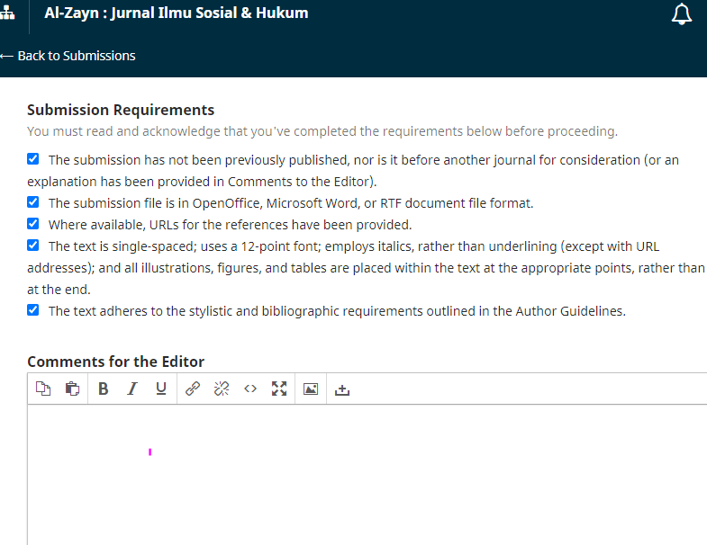This screenshot has width=707, height=545.
Task: Toggle fullscreen mode for the editor
Action: (x=279, y=389)
